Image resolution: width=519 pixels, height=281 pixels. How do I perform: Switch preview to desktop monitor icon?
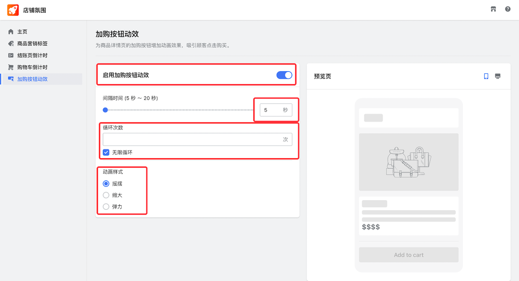498,76
